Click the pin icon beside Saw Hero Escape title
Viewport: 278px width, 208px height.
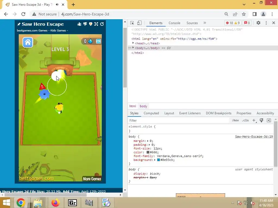(19, 24)
